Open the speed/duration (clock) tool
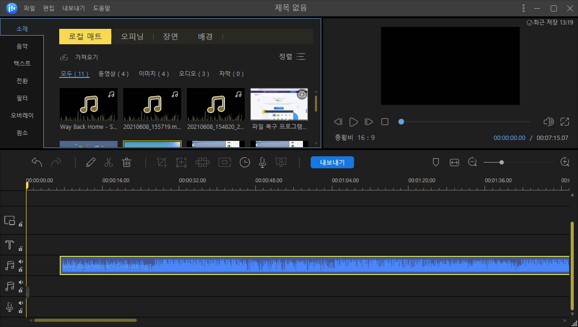Viewport: 578px width, 327px height. (245, 162)
